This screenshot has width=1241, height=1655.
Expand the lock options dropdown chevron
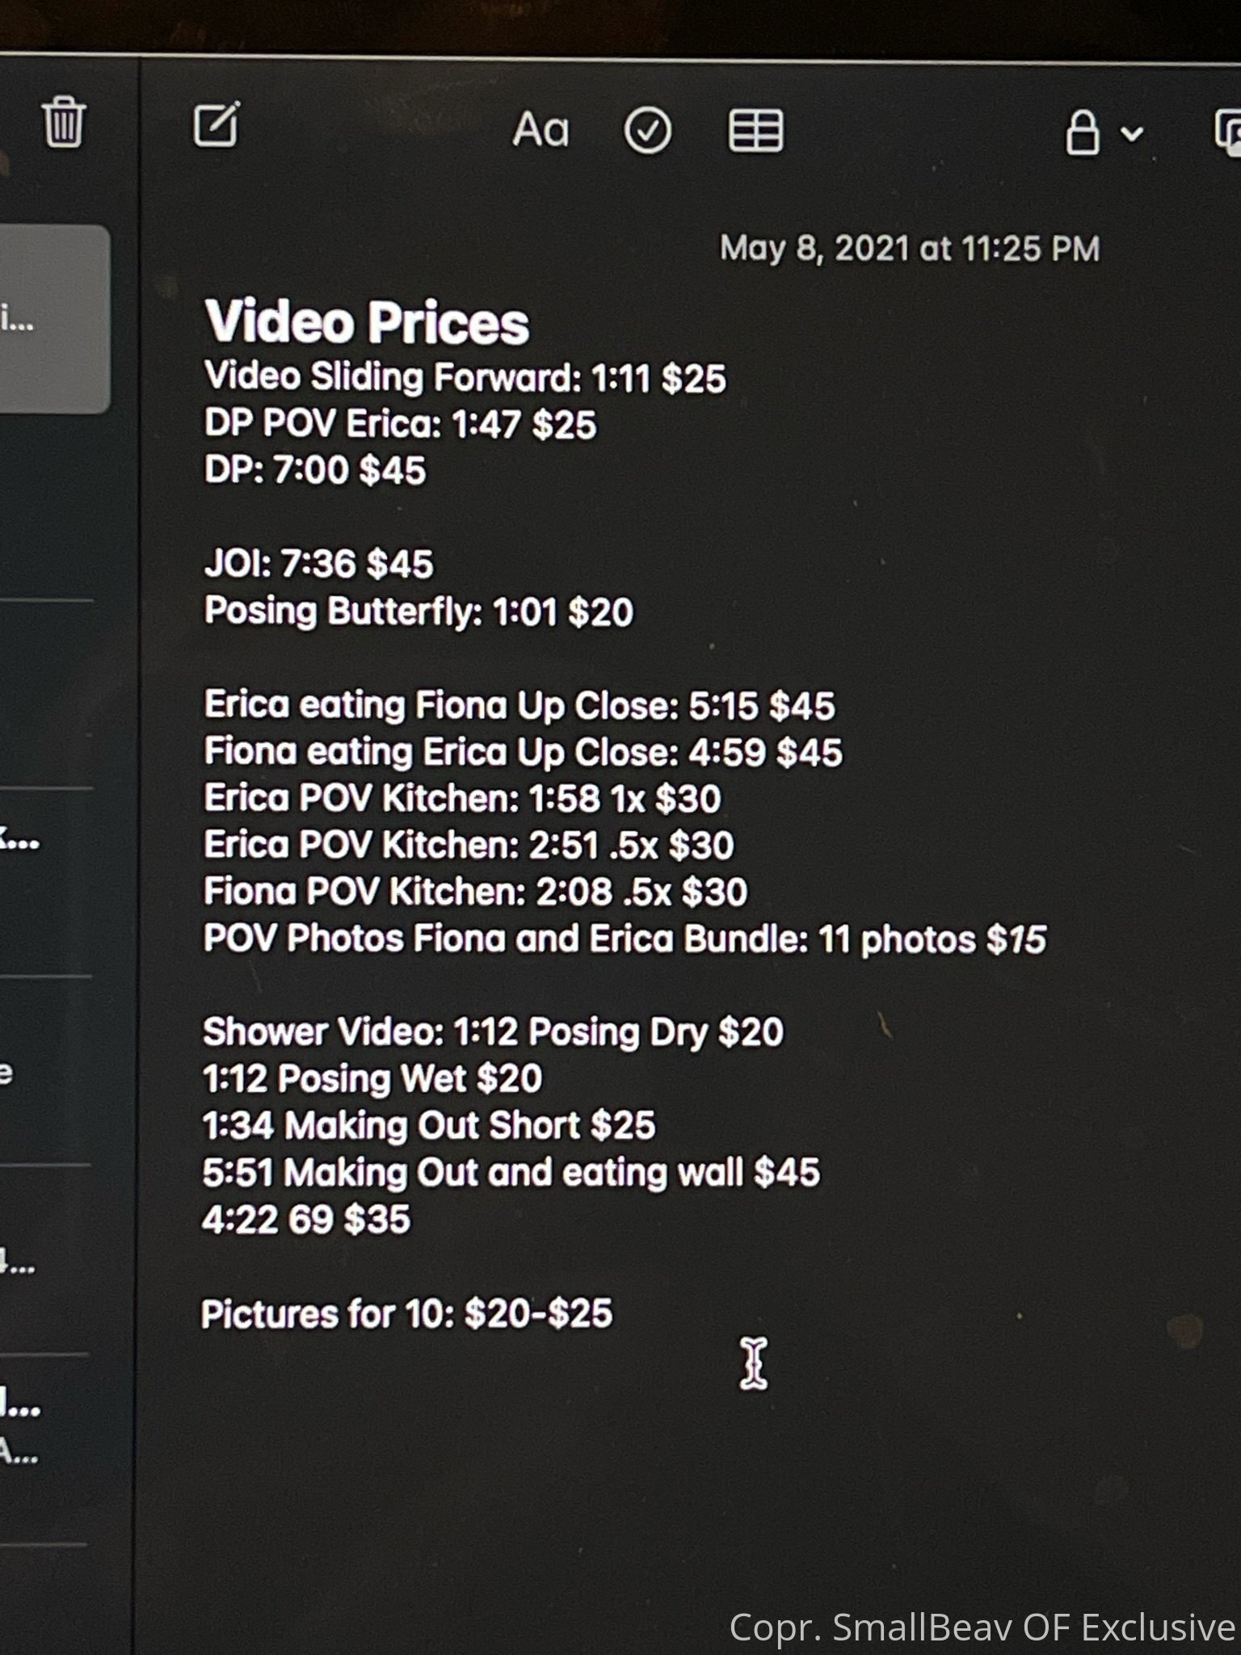1133,133
